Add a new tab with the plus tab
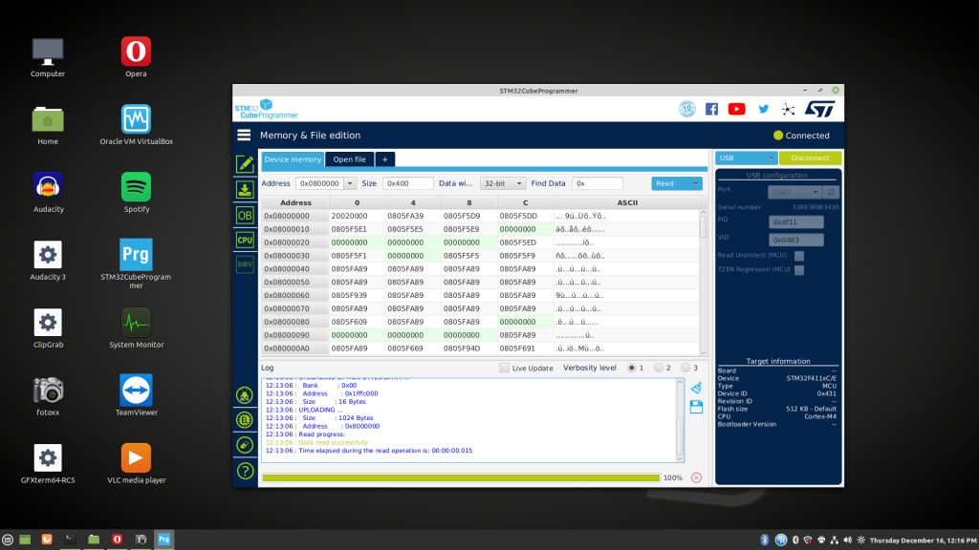This screenshot has width=979, height=550. coord(384,159)
